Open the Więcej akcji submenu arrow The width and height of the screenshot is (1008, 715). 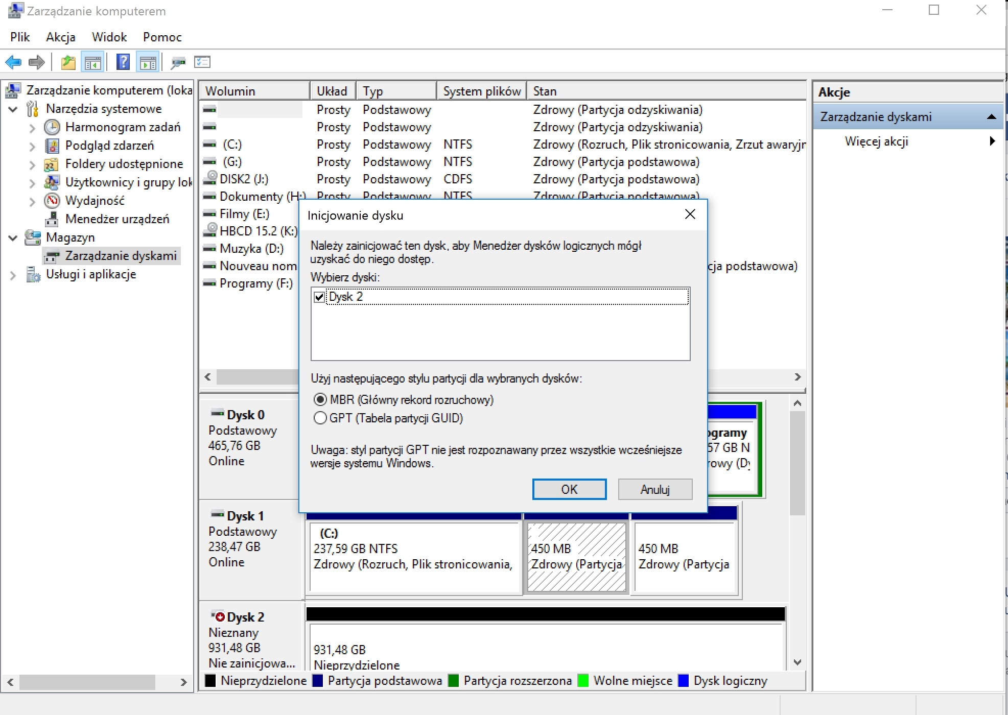click(992, 141)
